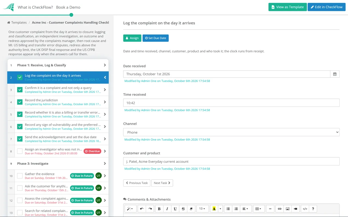
Task: Open the paragraph alignment dropdown
Action: [245, 209]
